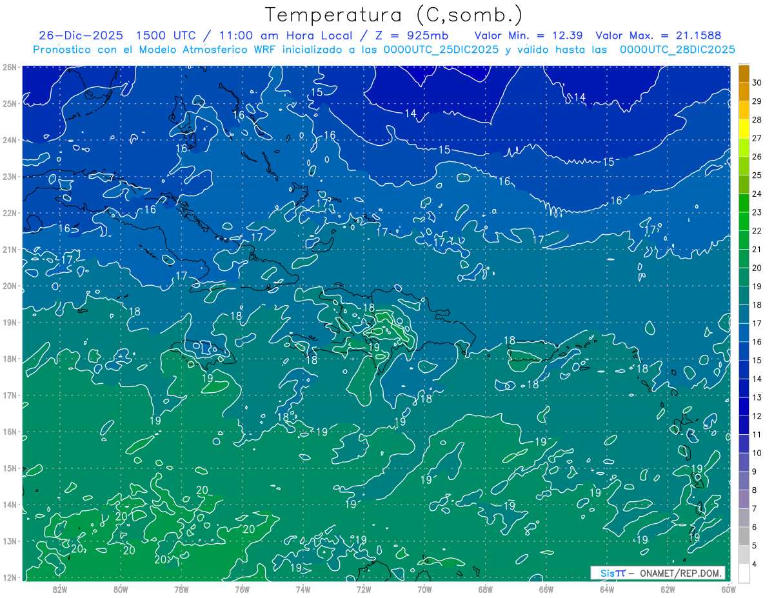Click the '18N' latitude axis label
Image resolution: width=774 pixels, height=598 pixels.
pos(10,359)
